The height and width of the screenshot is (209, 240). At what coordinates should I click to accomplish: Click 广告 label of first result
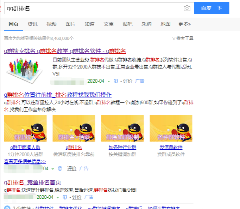pyautogui.click(x=140, y=81)
